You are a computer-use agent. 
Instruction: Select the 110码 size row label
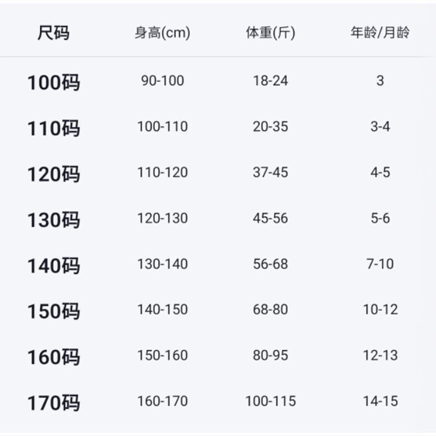(53, 128)
